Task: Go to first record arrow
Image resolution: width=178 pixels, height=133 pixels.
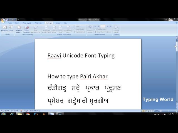Action: [x=95, y=26]
